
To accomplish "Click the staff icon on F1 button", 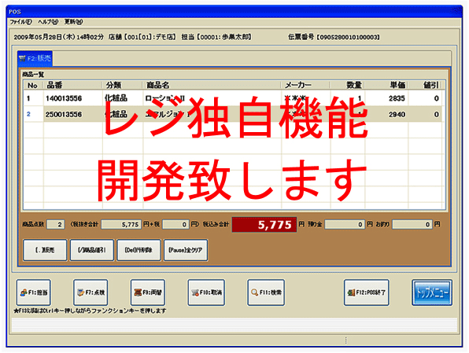I will (24, 292).
